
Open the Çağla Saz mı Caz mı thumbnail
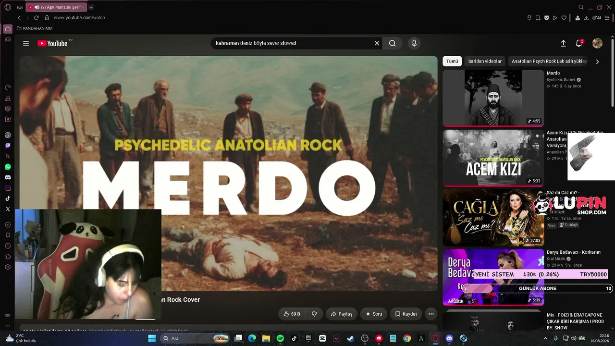(x=493, y=217)
